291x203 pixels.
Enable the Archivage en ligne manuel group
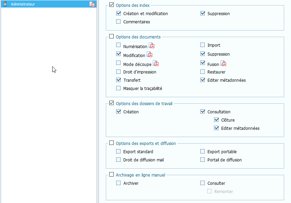point(111,174)
